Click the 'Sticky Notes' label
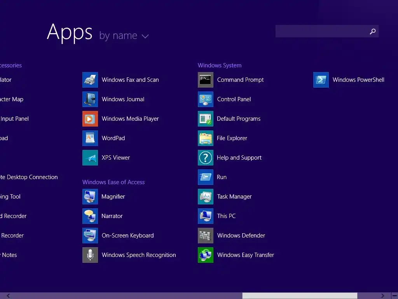 9,255
